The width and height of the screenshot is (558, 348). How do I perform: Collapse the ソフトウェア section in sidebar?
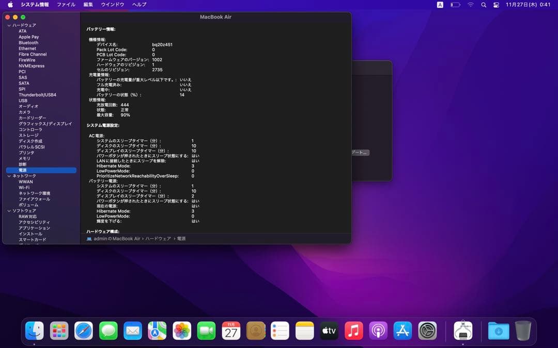pyautogui.click(x=9, y=211)
